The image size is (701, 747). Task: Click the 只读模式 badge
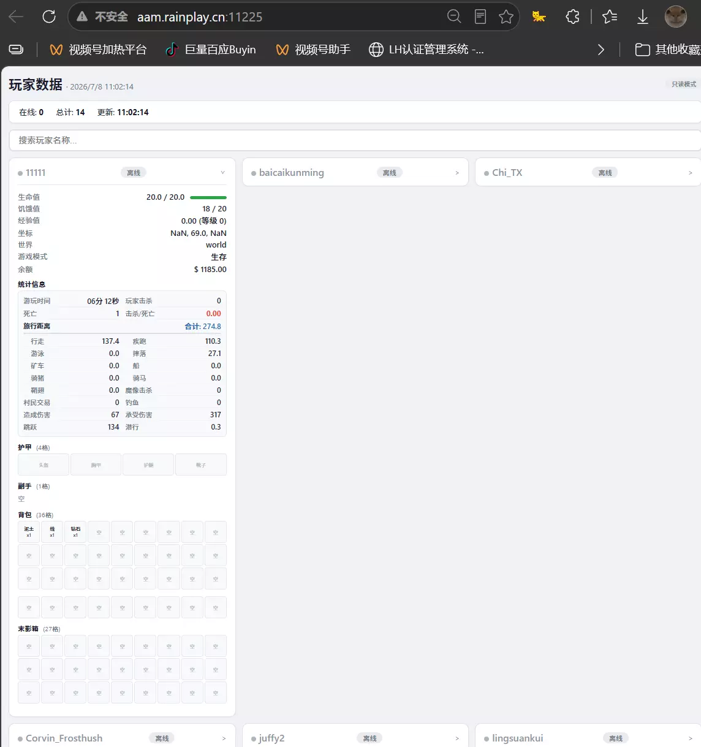click(683, 85)
